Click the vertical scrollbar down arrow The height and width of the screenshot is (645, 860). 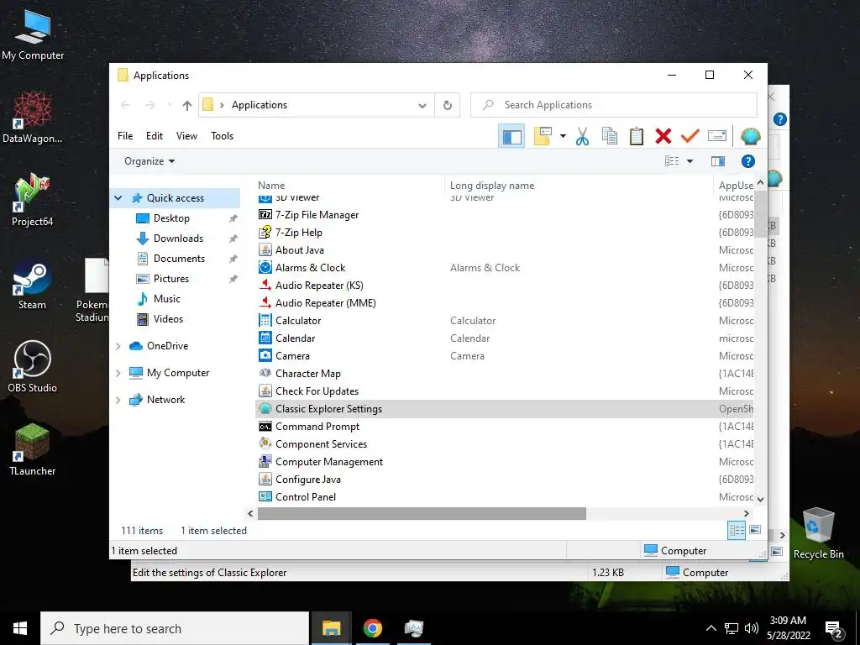point(760,499)
